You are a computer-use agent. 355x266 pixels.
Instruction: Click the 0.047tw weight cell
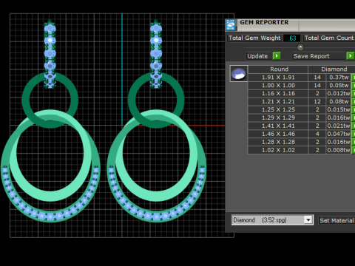pos(339,134)
